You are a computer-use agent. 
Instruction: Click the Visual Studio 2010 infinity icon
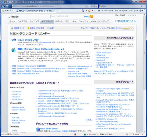click(x=14, y=40)
